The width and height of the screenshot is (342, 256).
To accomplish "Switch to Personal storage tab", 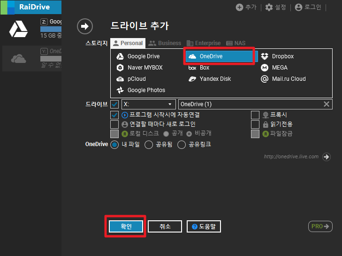I will [x=128, y=43].
